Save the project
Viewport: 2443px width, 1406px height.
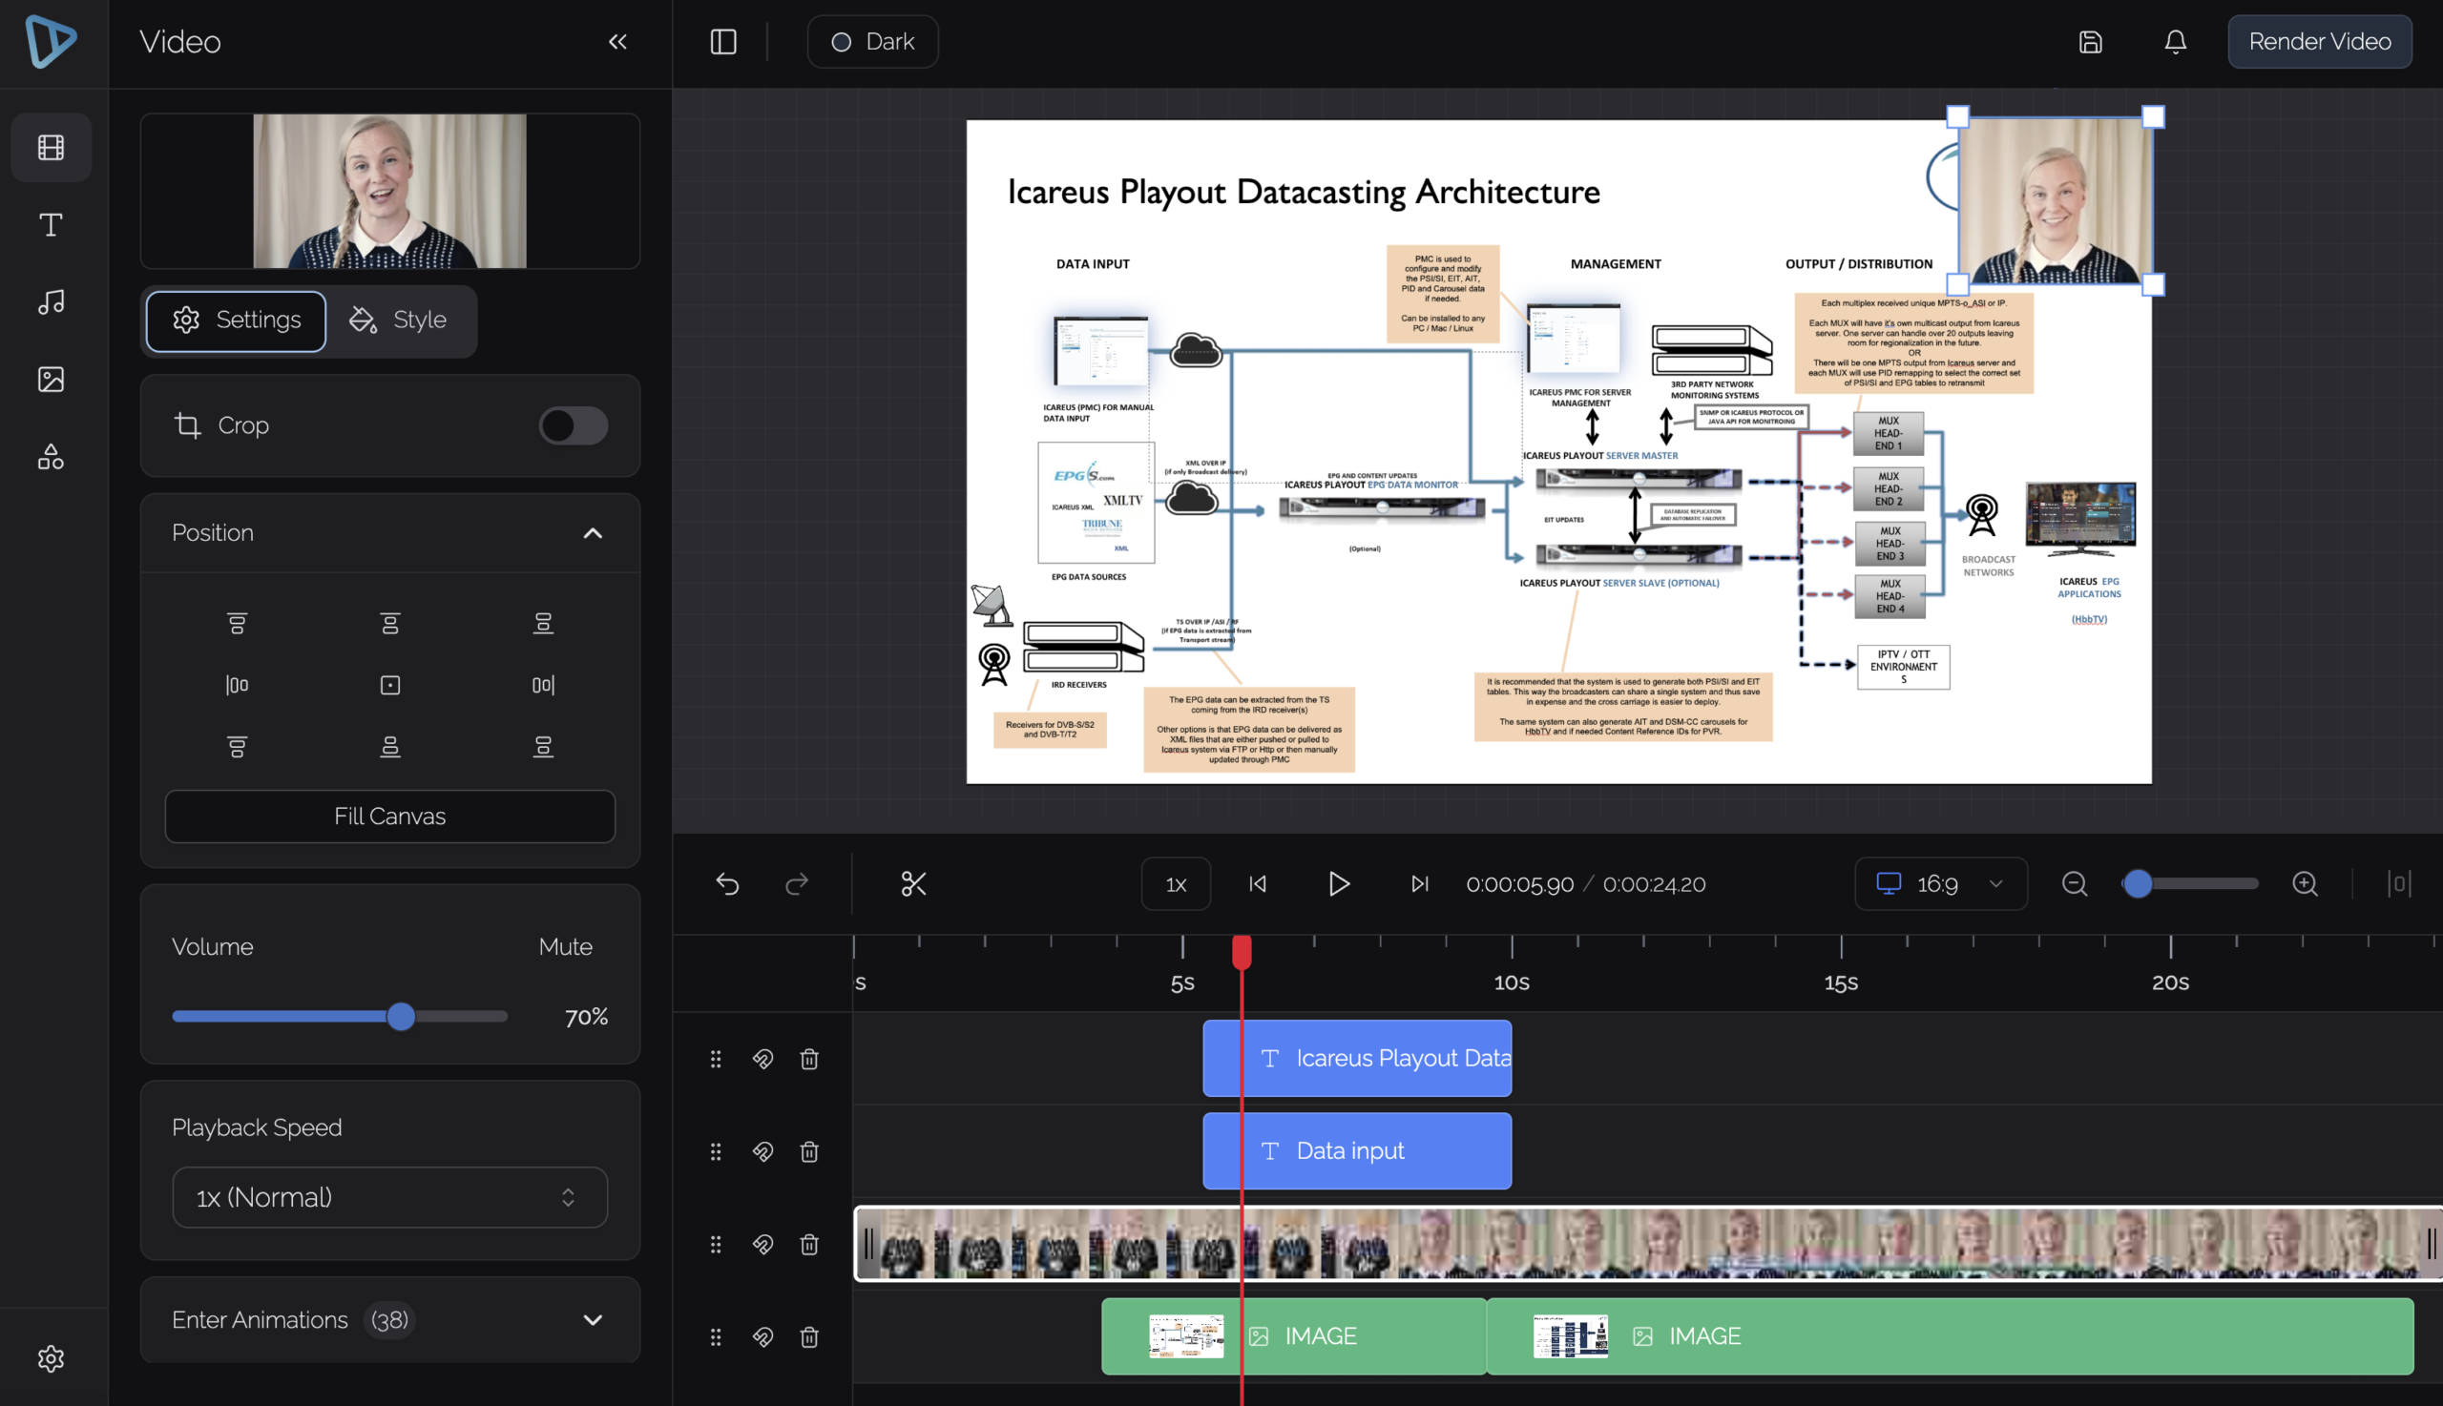point(2091,42)
